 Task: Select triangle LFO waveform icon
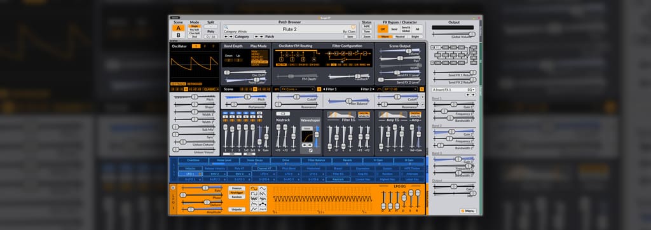click(263, 189)
